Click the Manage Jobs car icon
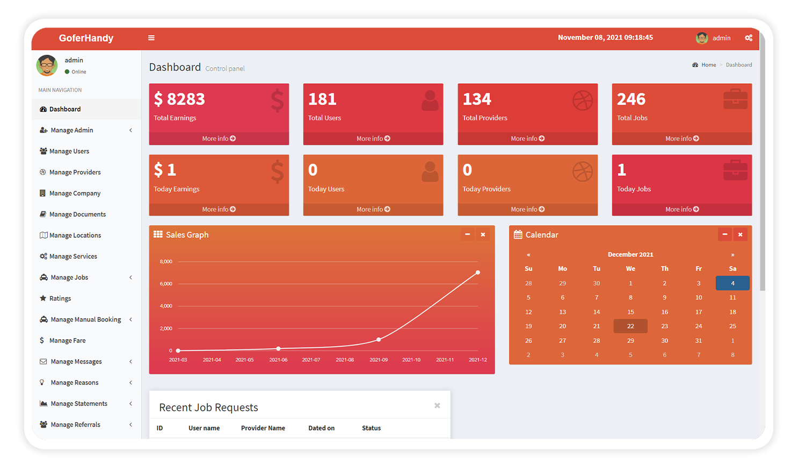 click(x=43, y=277)
